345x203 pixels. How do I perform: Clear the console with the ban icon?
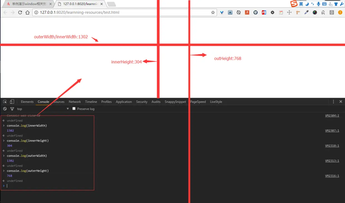(5, 109)
